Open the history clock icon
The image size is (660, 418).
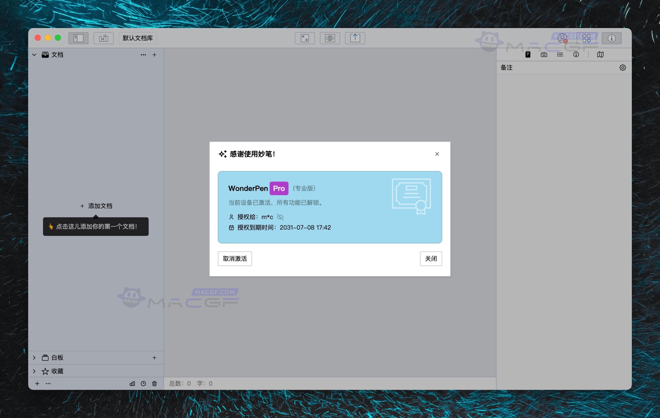point(143,383)
